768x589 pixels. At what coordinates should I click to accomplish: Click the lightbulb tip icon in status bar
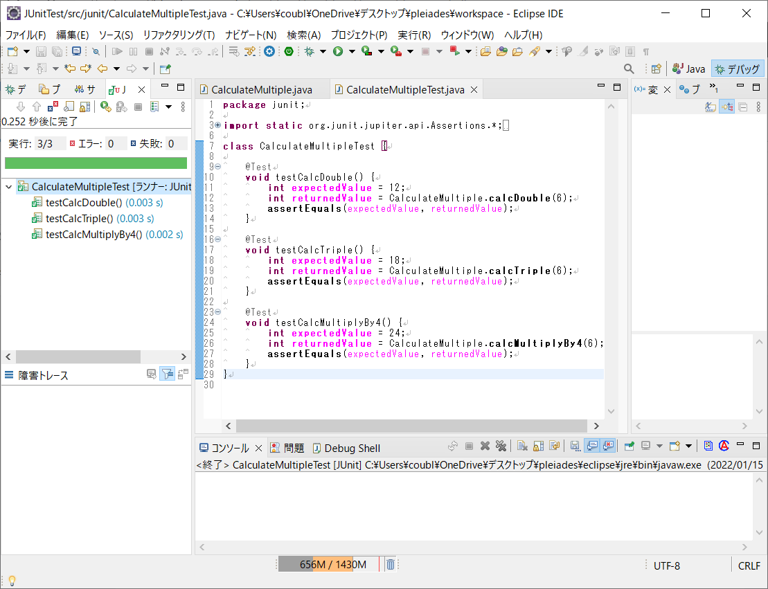[x=12, y=581]
